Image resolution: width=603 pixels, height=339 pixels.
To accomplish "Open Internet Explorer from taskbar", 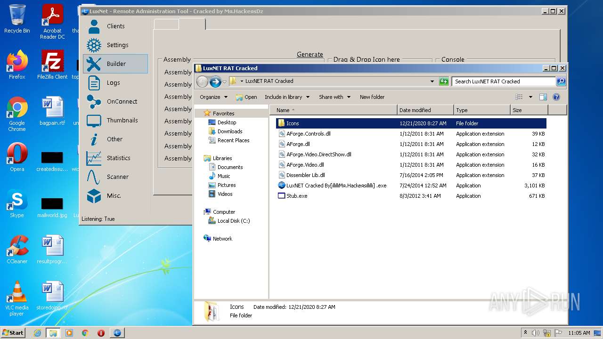I will point(37,333).
